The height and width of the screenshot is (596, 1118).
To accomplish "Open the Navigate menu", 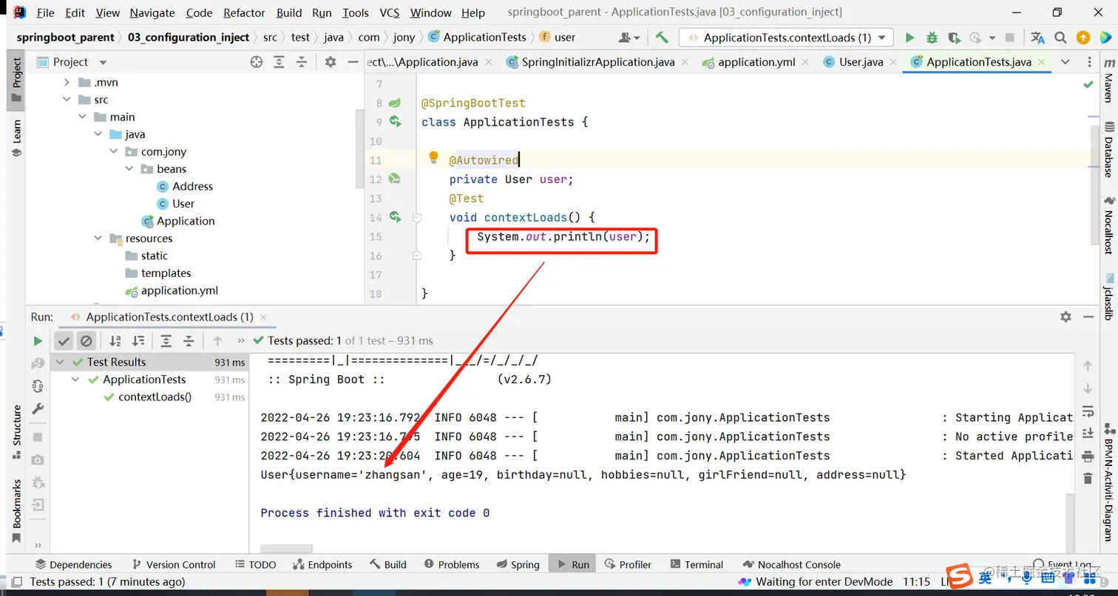I will (x=152, y=13).
